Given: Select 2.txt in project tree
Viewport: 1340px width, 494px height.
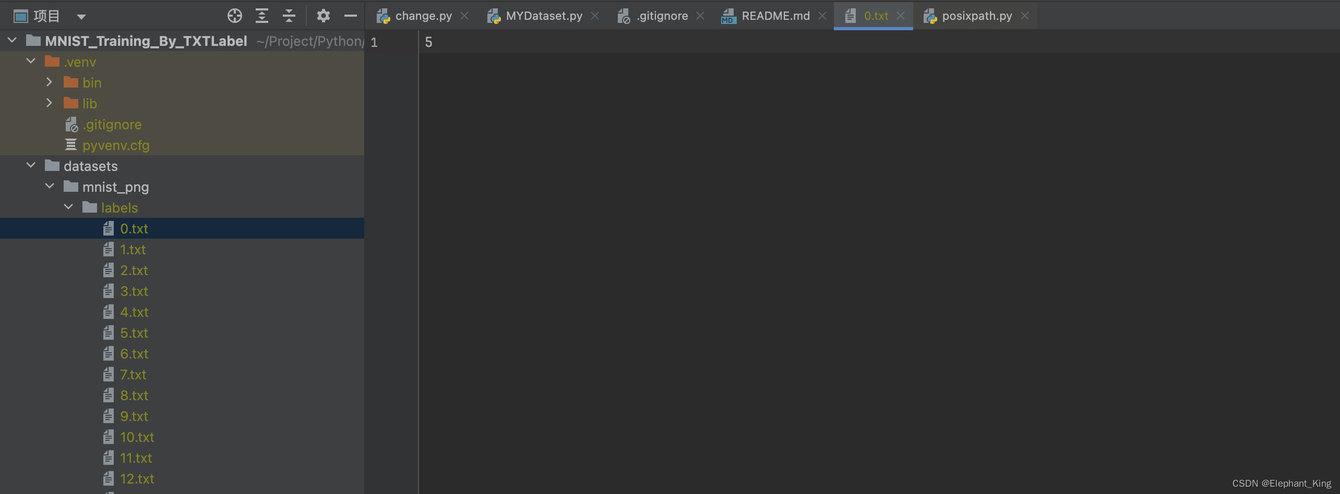Looking at the screenshot, I should click(134, 270).
